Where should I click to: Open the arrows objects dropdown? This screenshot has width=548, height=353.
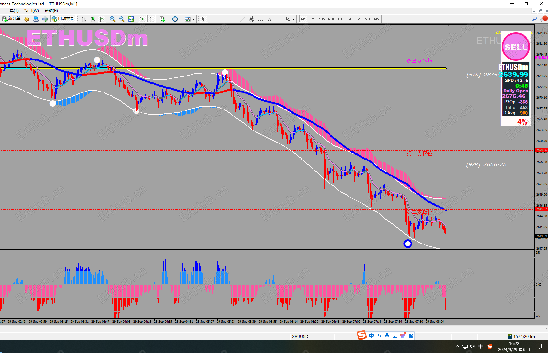[290, 19]
